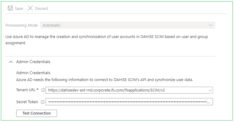Viewport: 234px width, 122px height.
Task: Click the Save text label in toolbar
Action: coord(19,9)
